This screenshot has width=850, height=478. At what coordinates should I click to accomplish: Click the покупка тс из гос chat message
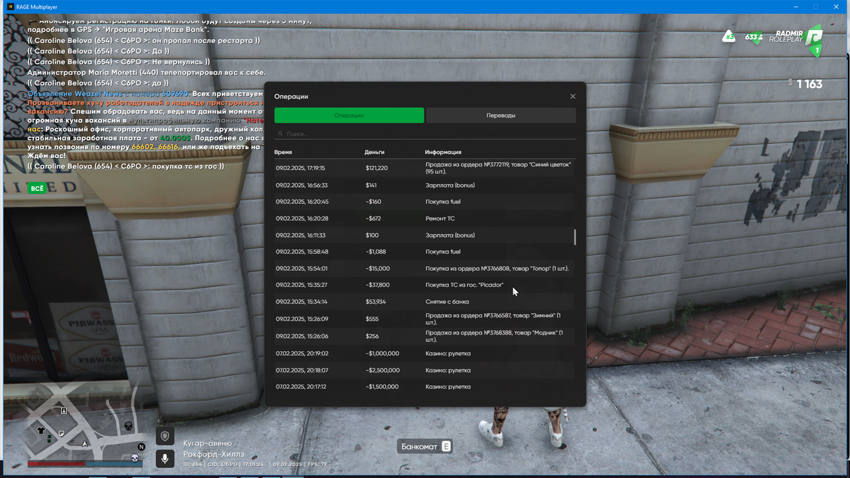[x=126, y=166]
